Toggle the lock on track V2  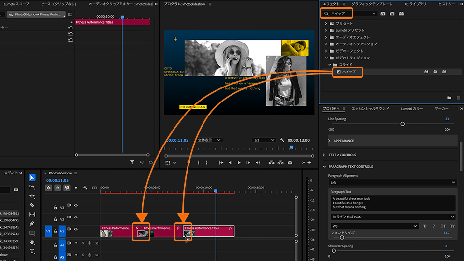pyautogui.click(x=56, y=219)
